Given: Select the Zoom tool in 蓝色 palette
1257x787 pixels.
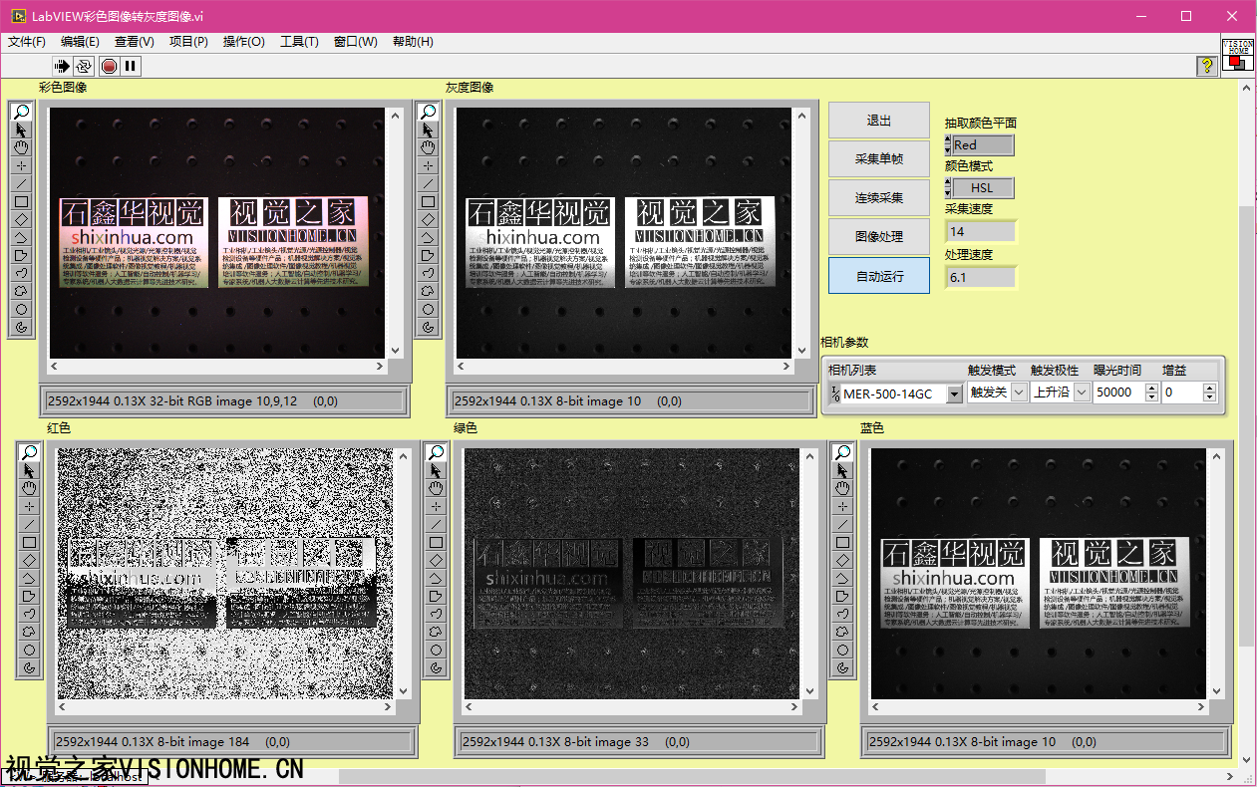Looking at the screenshot, I should coord(842,452).
